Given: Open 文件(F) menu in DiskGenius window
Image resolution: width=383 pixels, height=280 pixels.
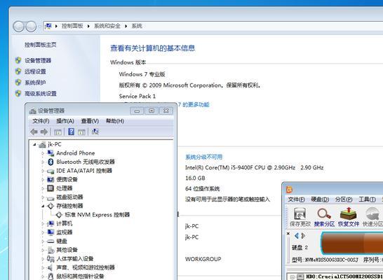Looking at the screenshot, I should click(x=296, y=199).
